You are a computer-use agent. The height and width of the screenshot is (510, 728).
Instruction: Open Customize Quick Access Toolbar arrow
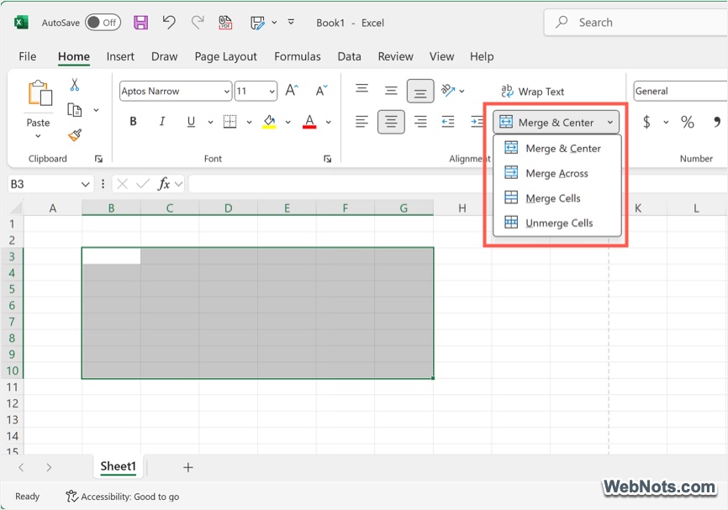pos(291,22)
